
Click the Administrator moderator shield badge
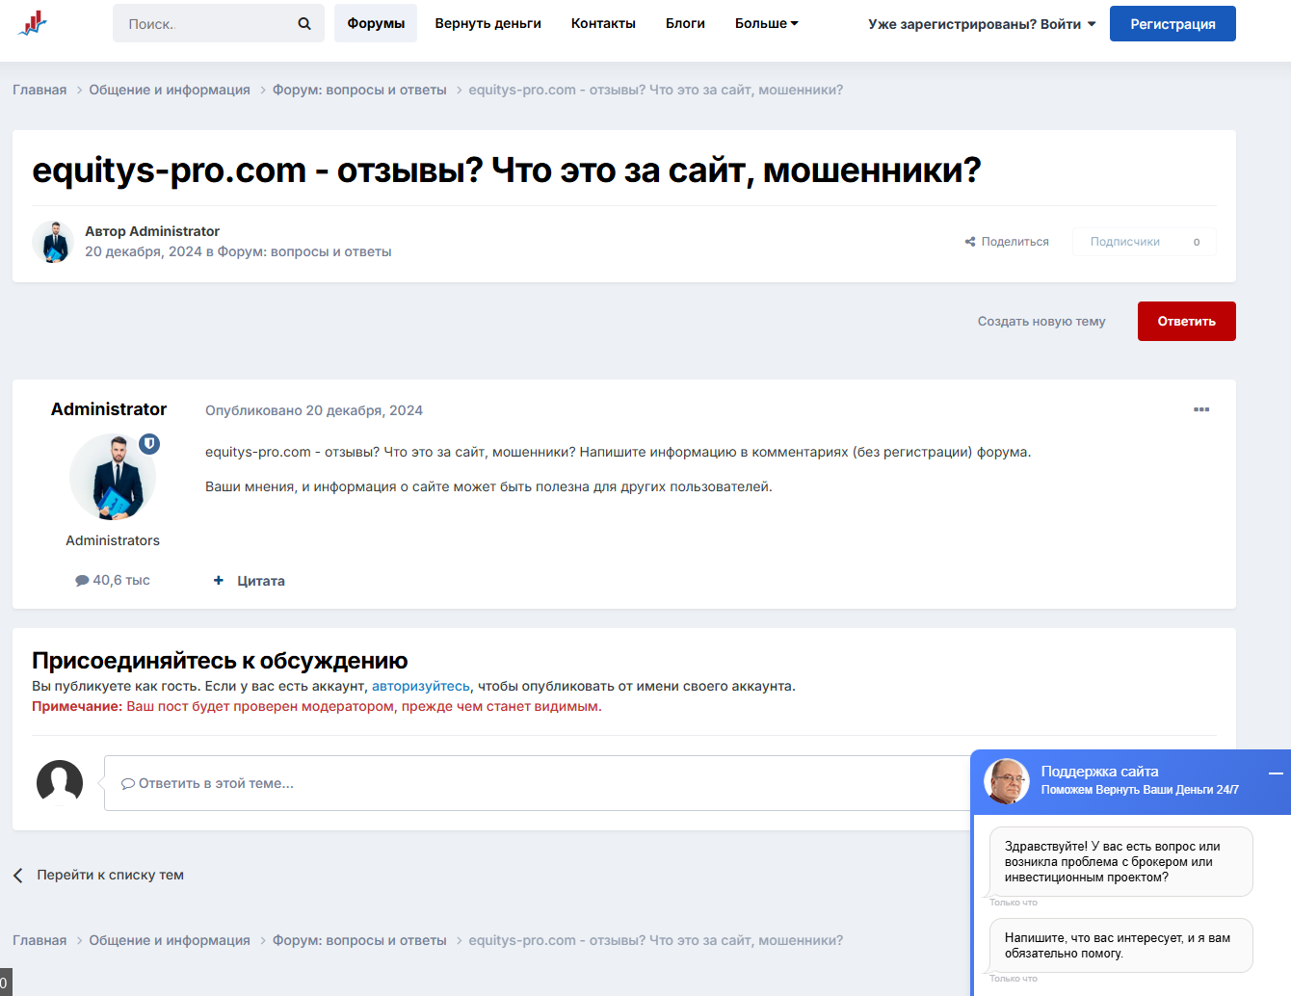click(149, 444)
